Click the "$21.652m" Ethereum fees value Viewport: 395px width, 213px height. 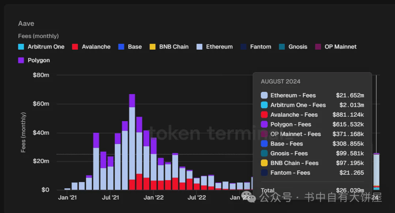tap(350, 96)
